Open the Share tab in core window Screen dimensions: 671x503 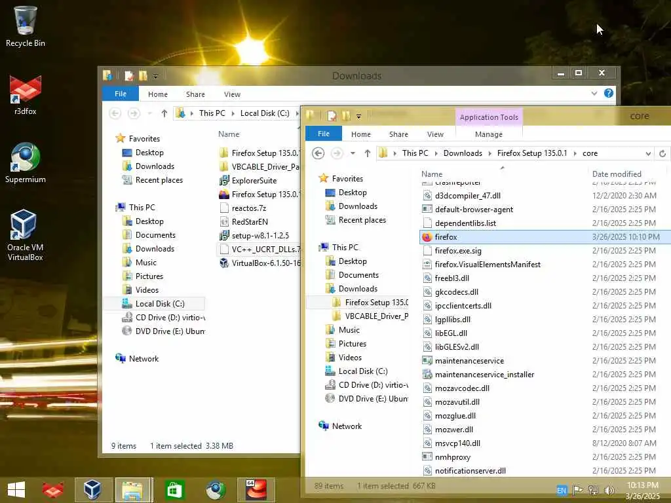coord(398,134)
